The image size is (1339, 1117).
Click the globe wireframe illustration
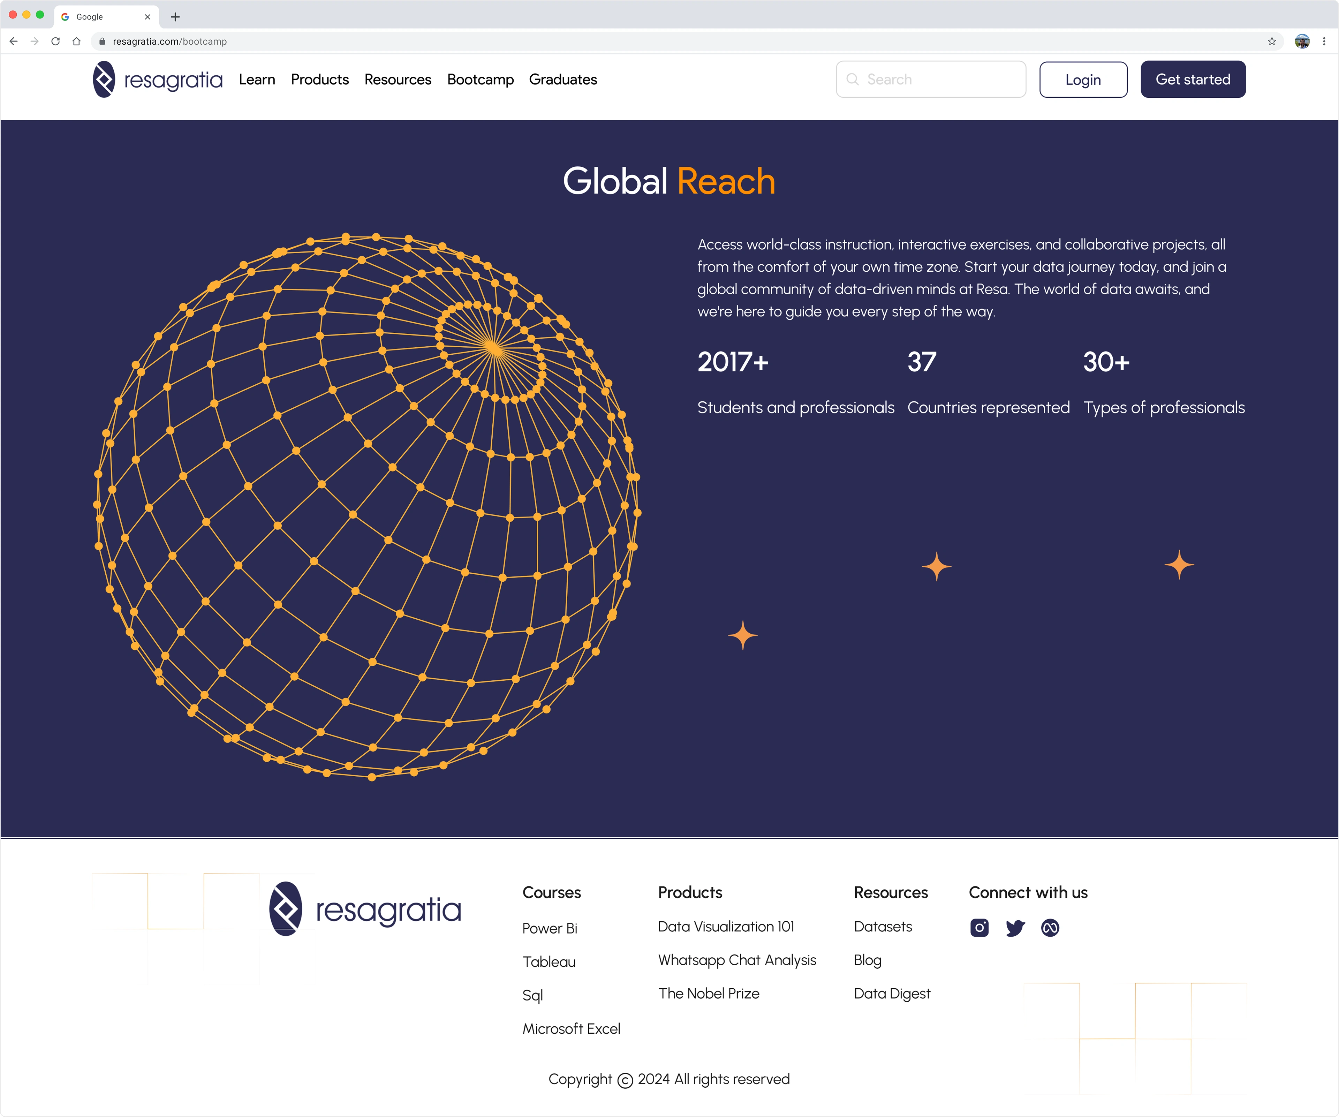coord(367,506)
